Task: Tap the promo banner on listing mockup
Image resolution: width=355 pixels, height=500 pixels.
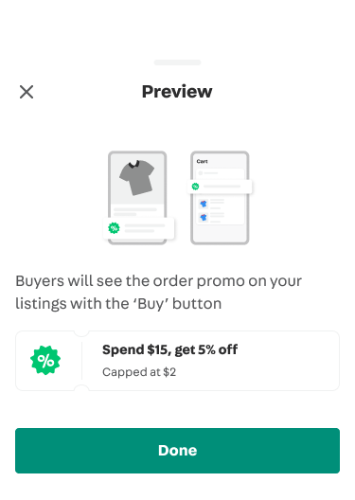Action: 138,228
